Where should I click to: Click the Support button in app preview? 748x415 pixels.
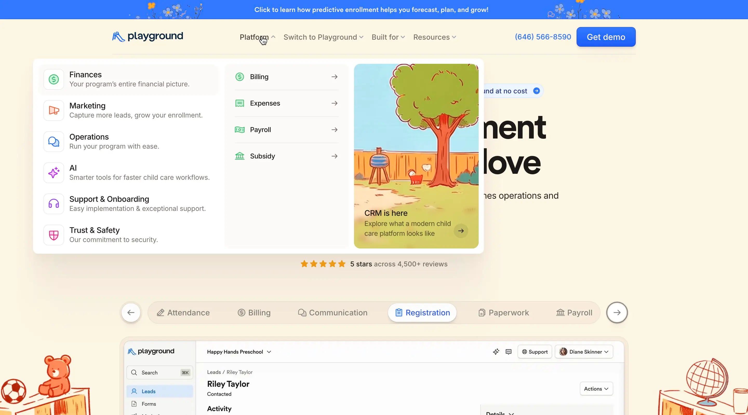[x=535, y=352]
